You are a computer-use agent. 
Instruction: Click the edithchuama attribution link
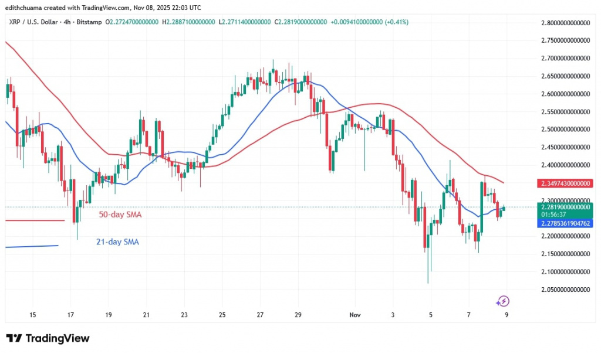[x=23, y=8]
